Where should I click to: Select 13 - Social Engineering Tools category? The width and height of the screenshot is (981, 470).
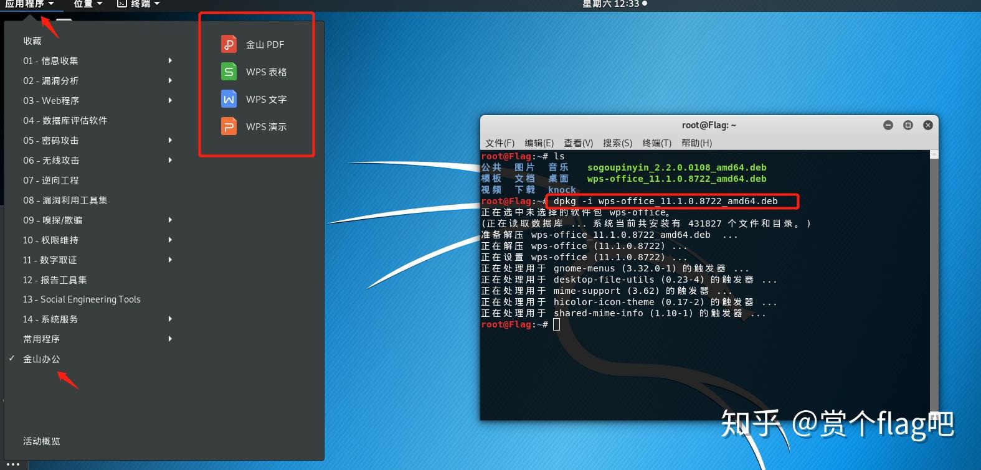tap(82, 299)
